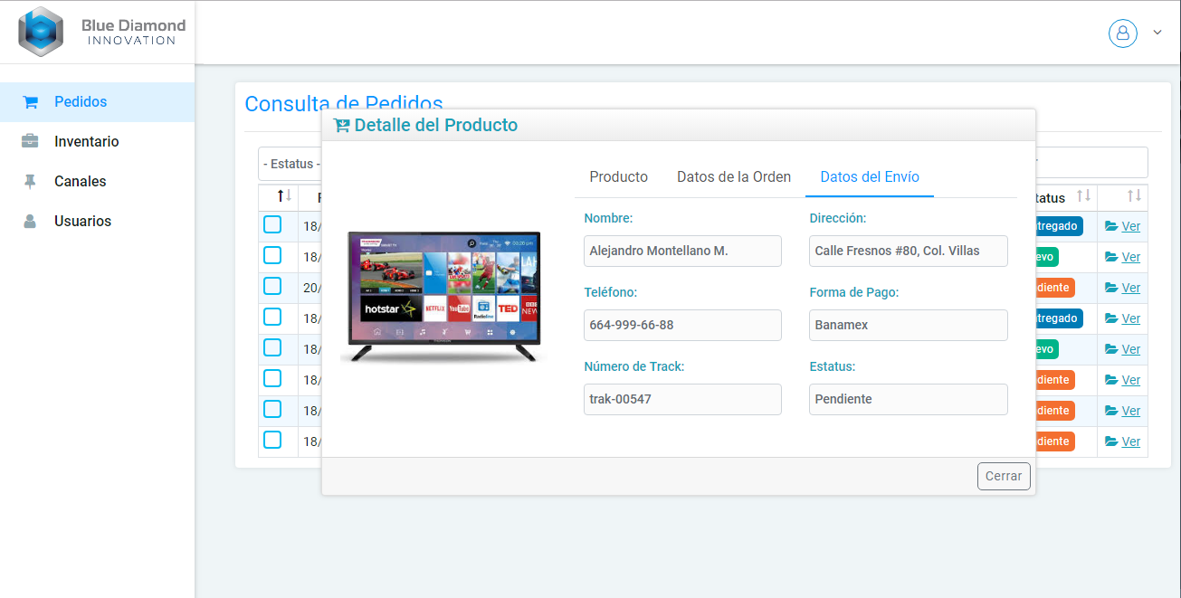Click the pushpin icon beside Canales
Image resolution: width=1181 pixels, height=598 pixels.
30,182
